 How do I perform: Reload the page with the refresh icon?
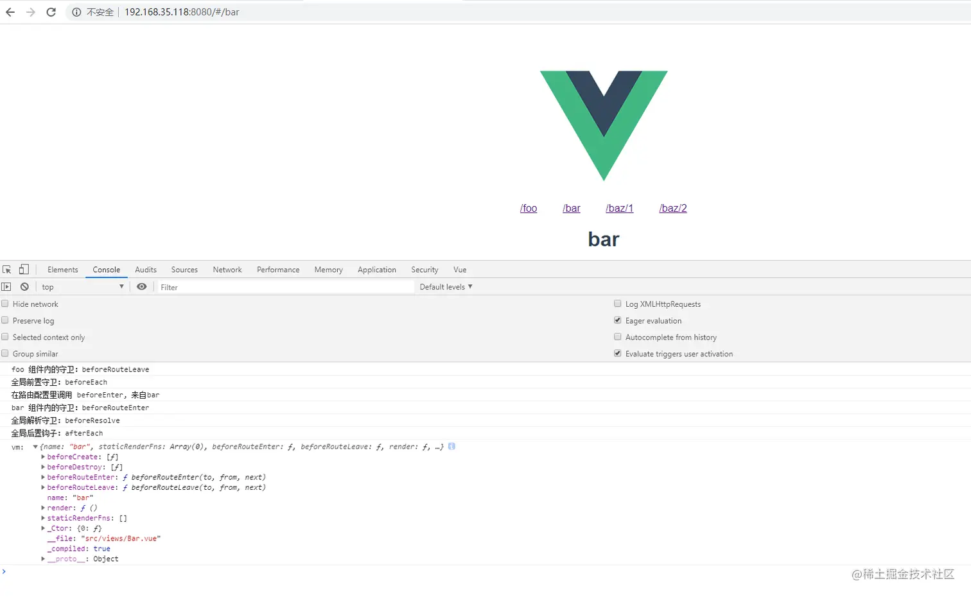click(x=51, y=12)
